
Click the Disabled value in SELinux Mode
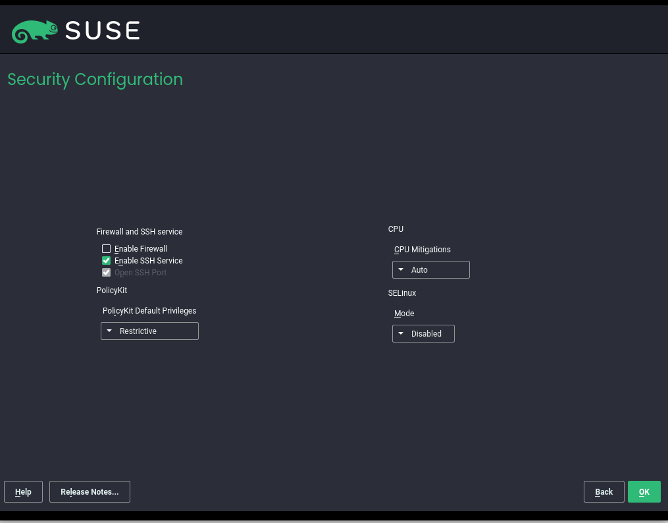426,333
